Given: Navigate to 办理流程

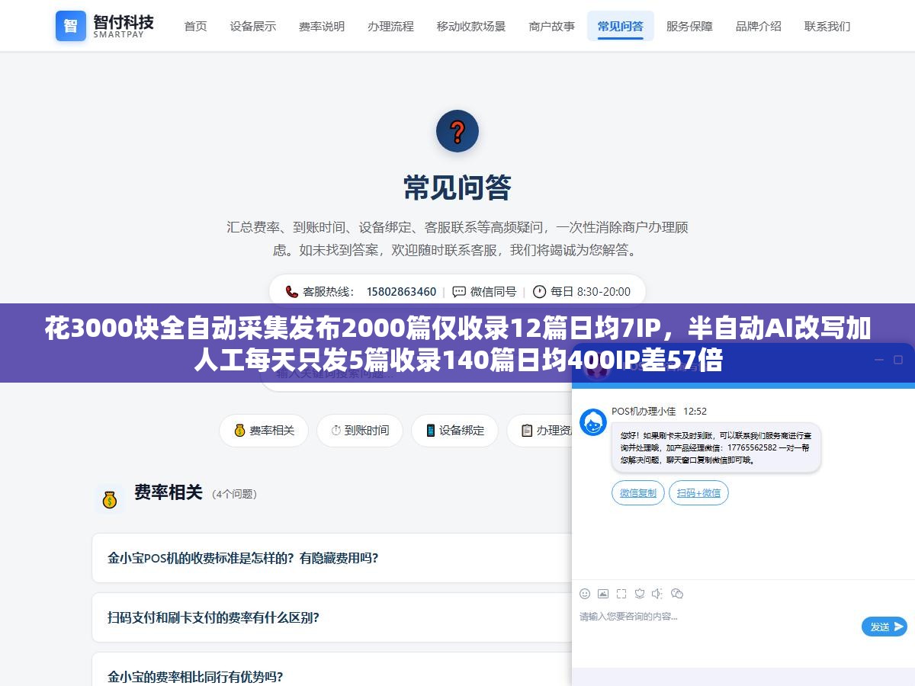Looking at the screenshot, I should [x=390, y=26].
